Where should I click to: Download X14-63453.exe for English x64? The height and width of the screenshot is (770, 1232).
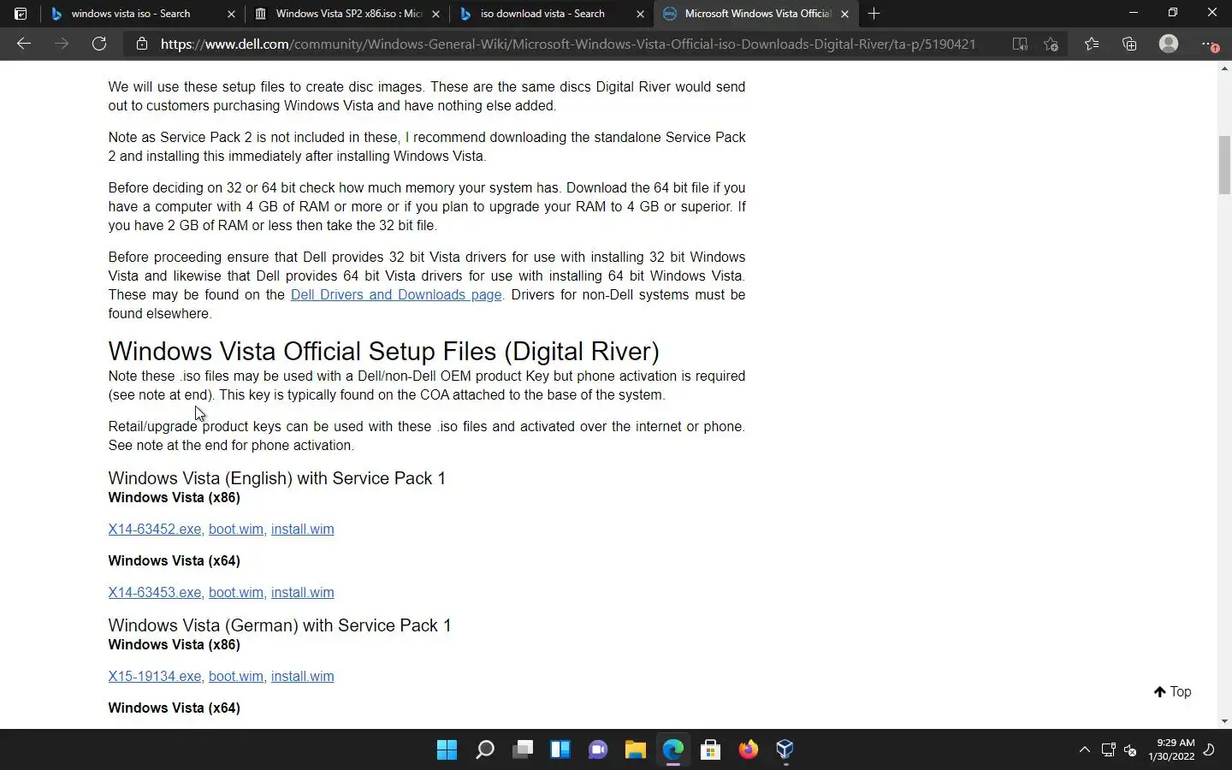155,592
